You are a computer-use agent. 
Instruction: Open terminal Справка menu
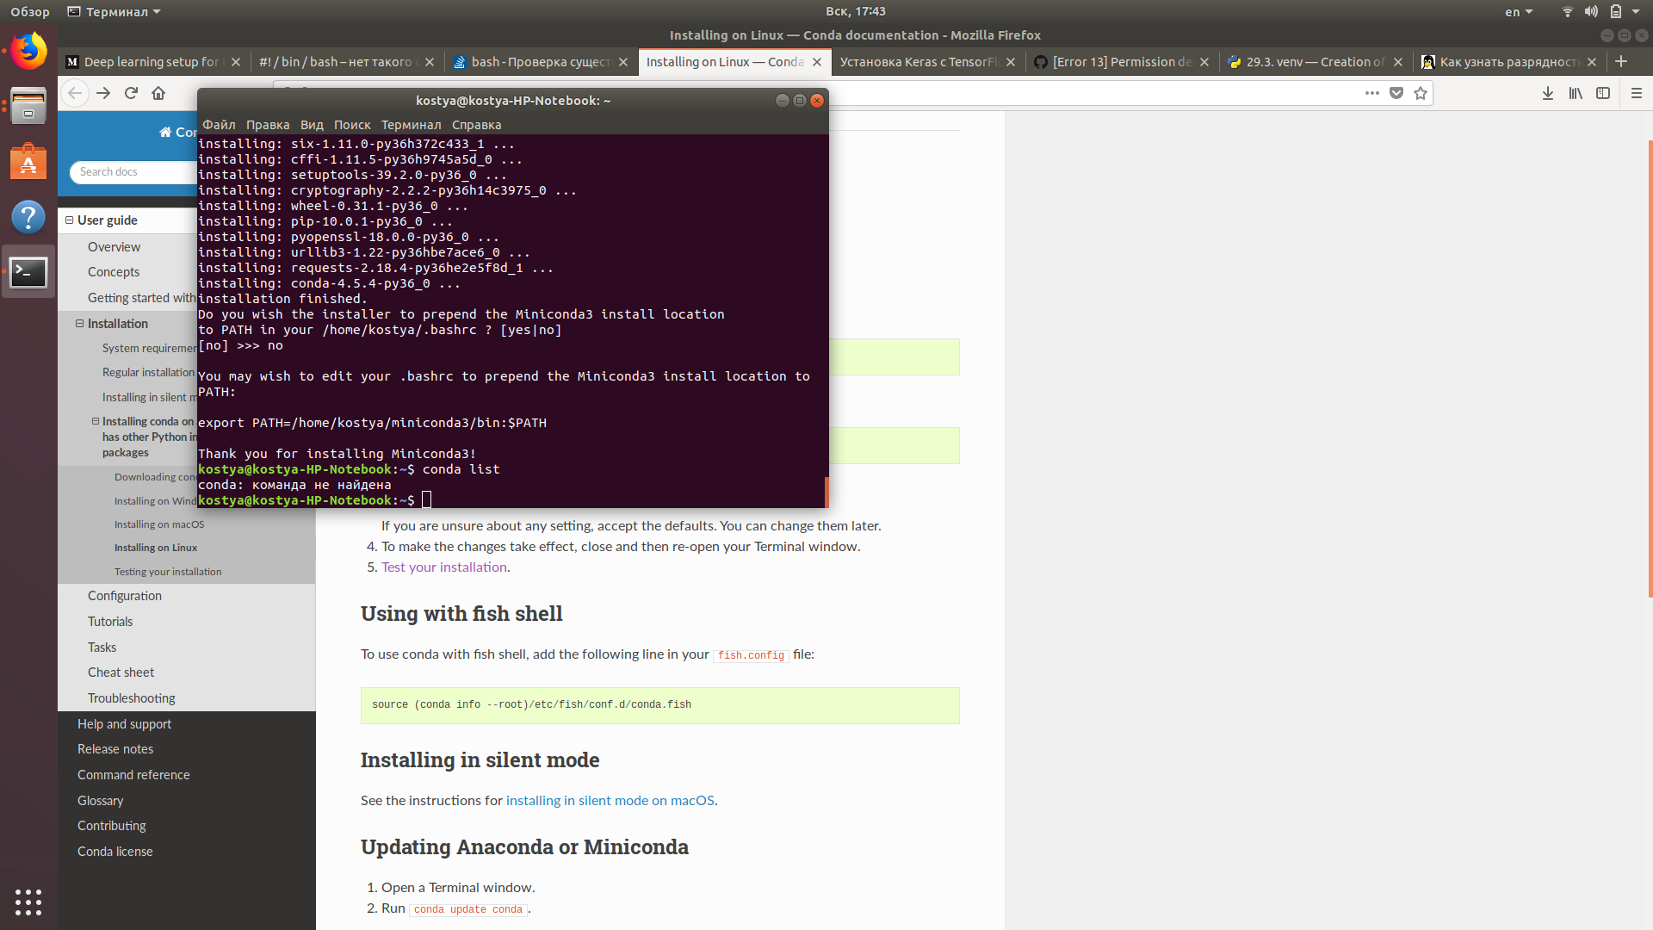[x=476, y=125]
